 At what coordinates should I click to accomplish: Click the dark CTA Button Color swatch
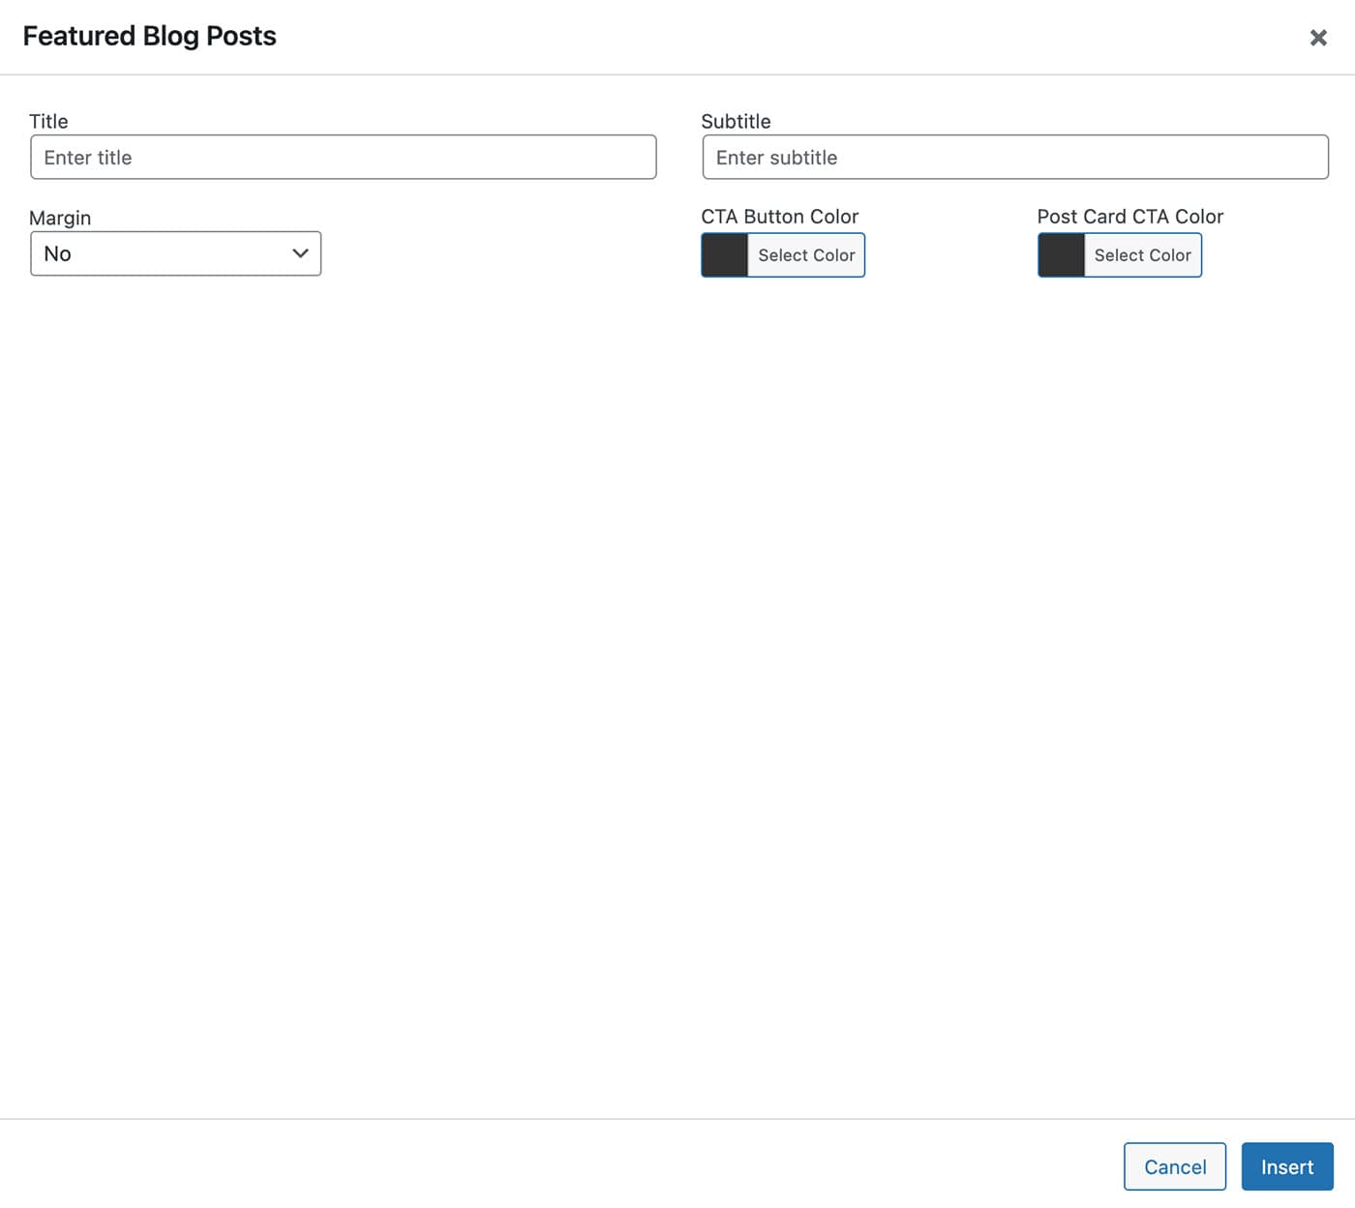pyautogui.click(x=725, y=255)
